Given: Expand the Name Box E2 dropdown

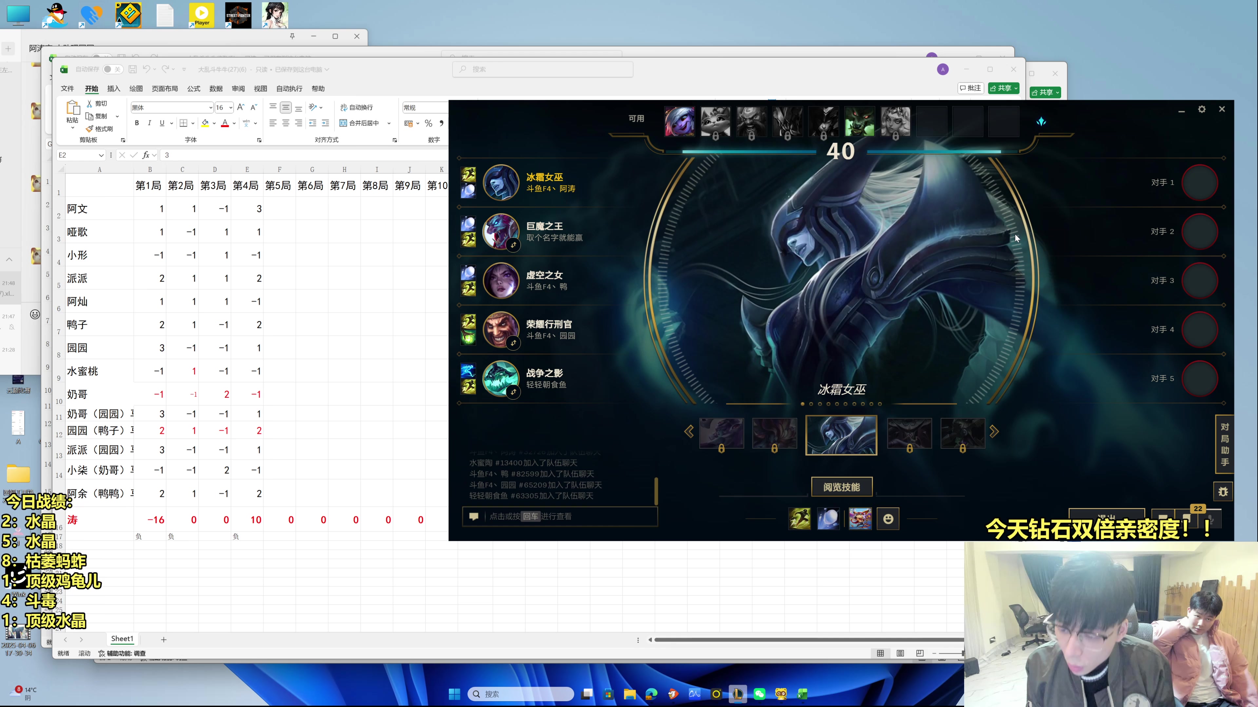Looking at the screenshot, I should click(x=101, y=155).
